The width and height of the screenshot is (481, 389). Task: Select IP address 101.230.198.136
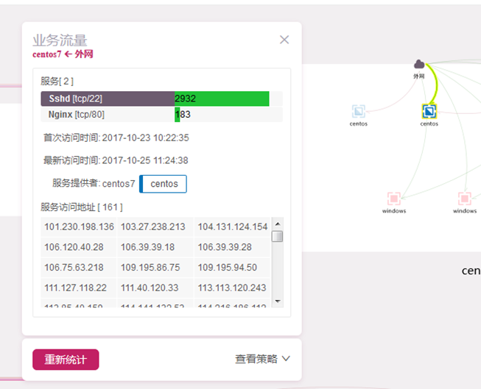79,227
